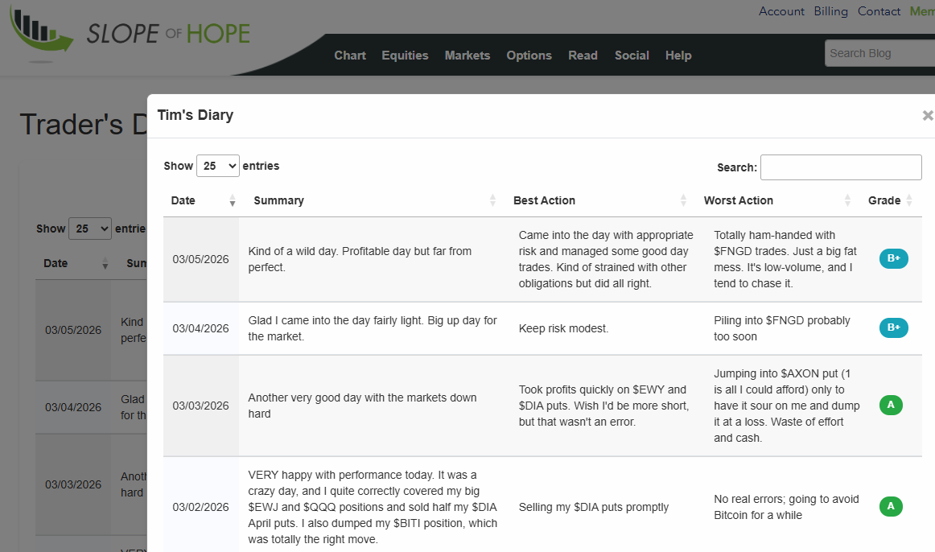935x552 pixels.
Task: Open background page entries count dropdown
Action: point(90,229)
